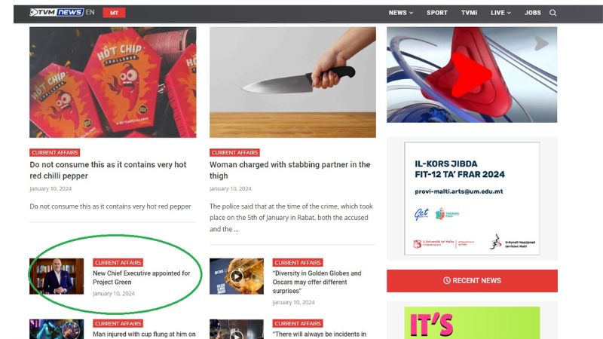Open the search magnifier icon
Image resolution: width=603 pixels, height=339 pixels.
[552, 13]
